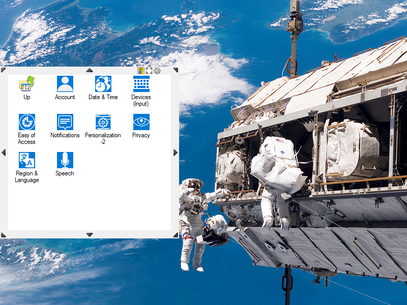Open the Account settings icon
Image resolution: width=407 pixels, height=305 pixels.
tap(65, 84)
